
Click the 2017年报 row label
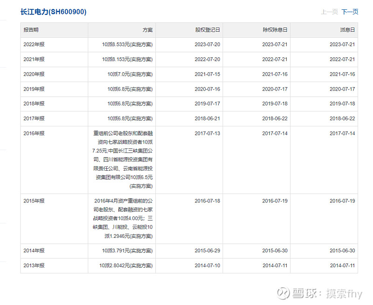pyautogui.click(x=34, y=118)
